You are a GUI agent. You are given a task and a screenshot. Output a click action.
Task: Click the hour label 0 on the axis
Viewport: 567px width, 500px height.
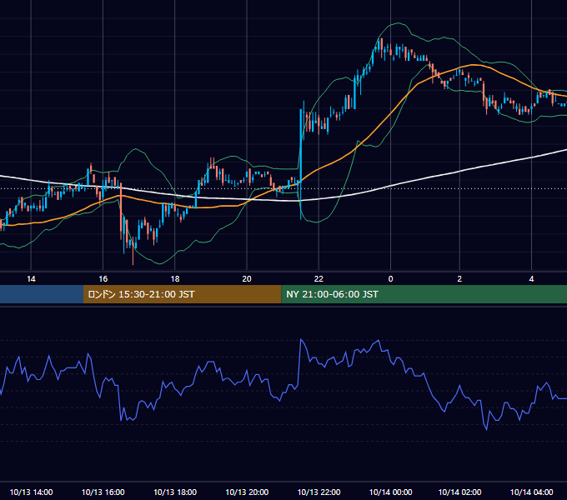pyautogui.click(x=390, y=279)
